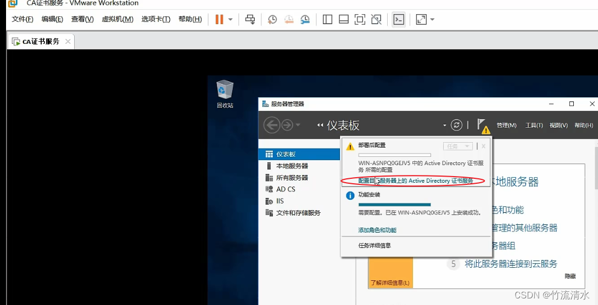Refresh the Server Manager dashboard
The width and height of the screenshot is (598, 305).
[456, 125]
